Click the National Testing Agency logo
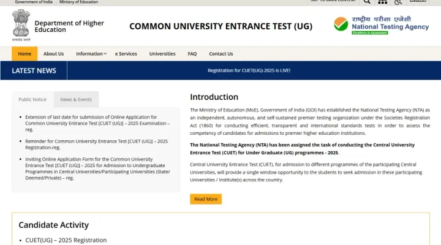Image resolution: width=441 pixels, height=245 pixels. 381,25
